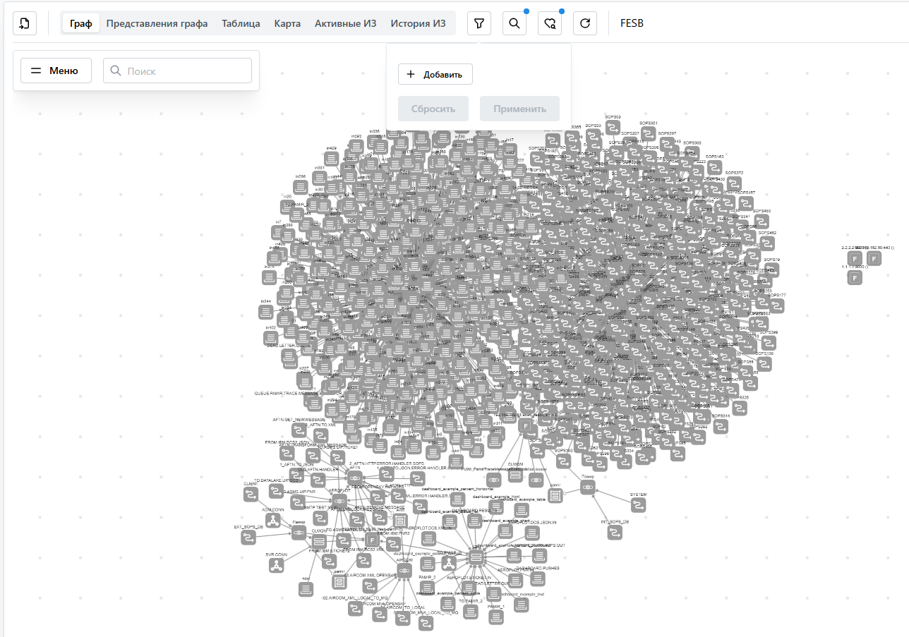
Task: Select the SVR.CONN connection node
Action: click(277, 566)
